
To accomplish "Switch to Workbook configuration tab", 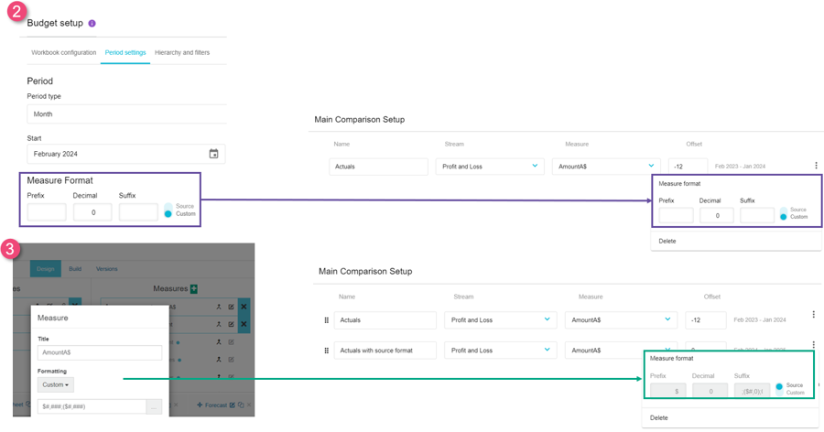I will click(x=63, y=53).
